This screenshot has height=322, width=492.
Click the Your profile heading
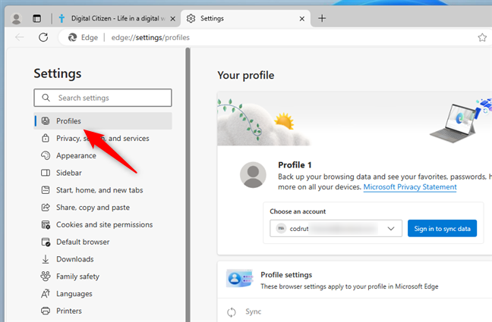coord(246,75)
